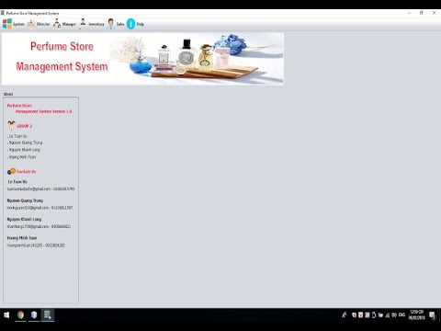
Task: Open the volume speaker tray icon
Action: click(x=394, y=314)
